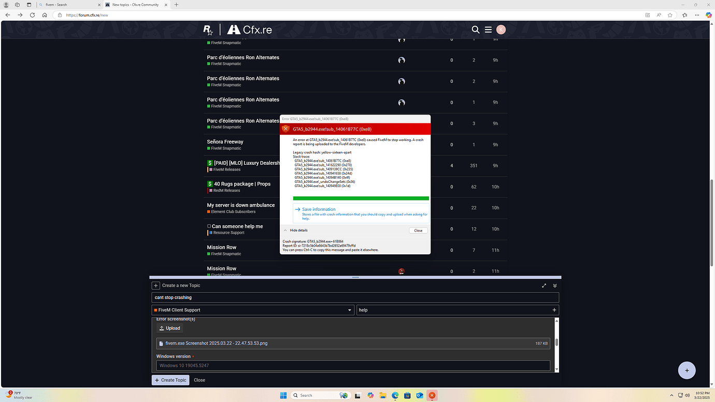Open your user avatar menu
This screenshot has width=715, height=402.
point(500,30)
